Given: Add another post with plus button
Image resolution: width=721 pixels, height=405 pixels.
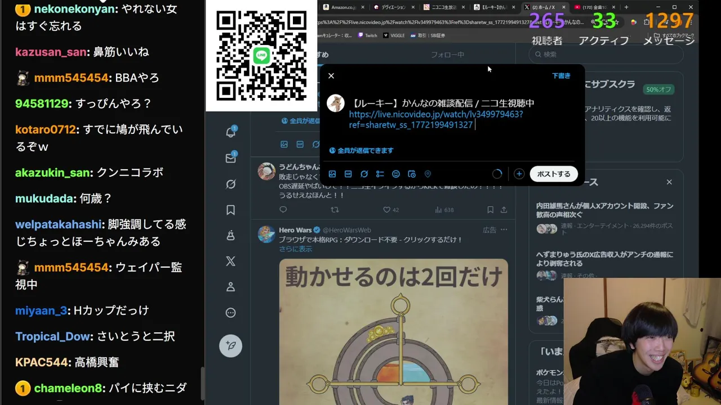Looking at the screenshot, I should [x=519, y=174].
